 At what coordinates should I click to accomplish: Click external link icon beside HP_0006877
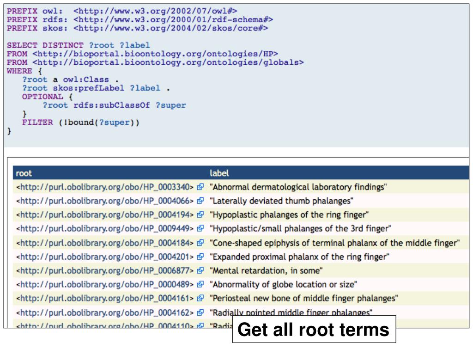point(200,270)
